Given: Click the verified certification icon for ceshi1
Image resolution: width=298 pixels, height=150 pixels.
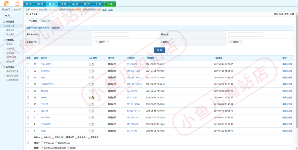Looking at the screenshot, I should (x=91, y=98).
